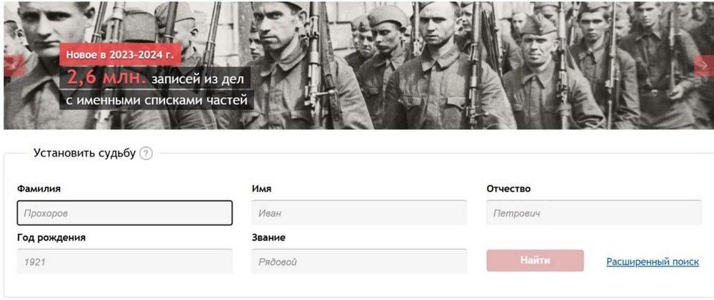The image size is (714, 300).
Task: Click the Год рождения field
Action: [x=125, y=261]
